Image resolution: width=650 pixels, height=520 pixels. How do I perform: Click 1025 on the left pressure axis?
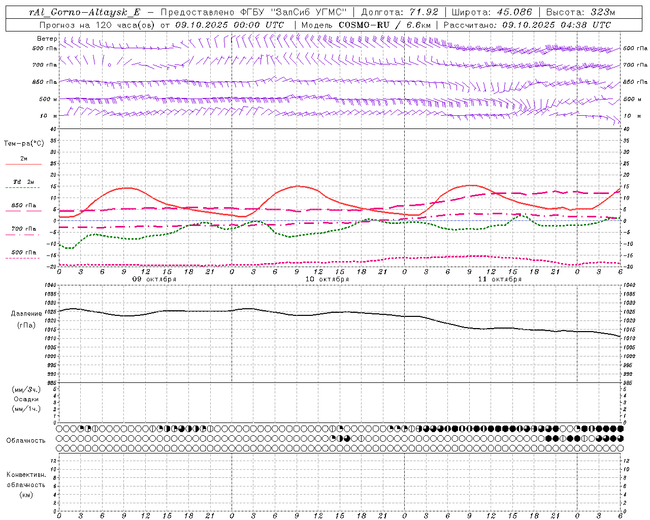click(50, 312)
